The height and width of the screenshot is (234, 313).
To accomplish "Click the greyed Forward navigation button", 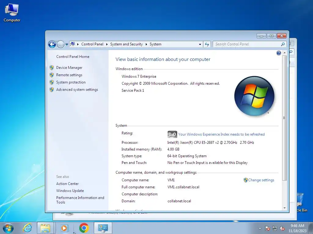I will (61, 44).
